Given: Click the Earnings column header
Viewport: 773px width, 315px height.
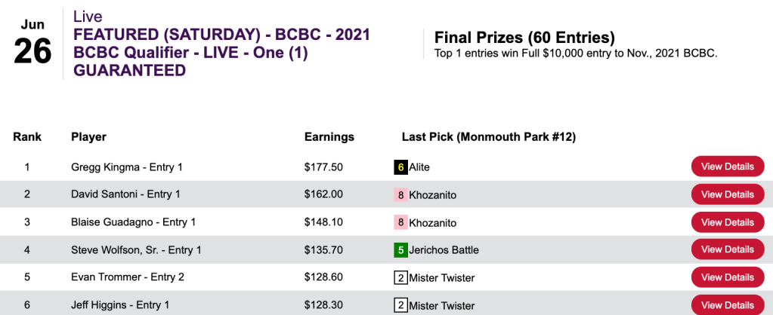Looking at the screenshot, I should [329, 137].
